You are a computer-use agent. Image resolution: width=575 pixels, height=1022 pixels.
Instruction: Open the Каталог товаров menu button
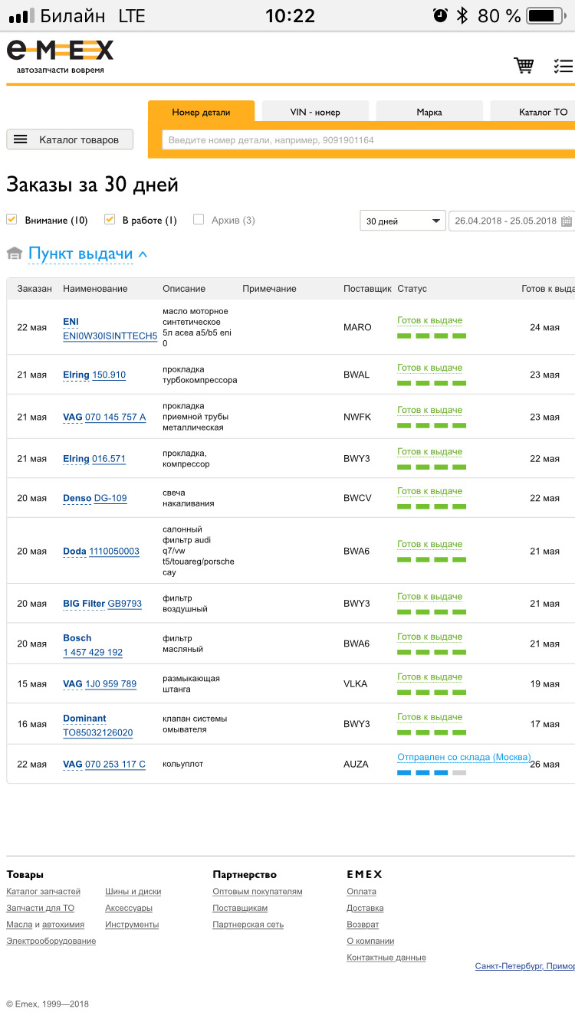(x=70, y=139)
